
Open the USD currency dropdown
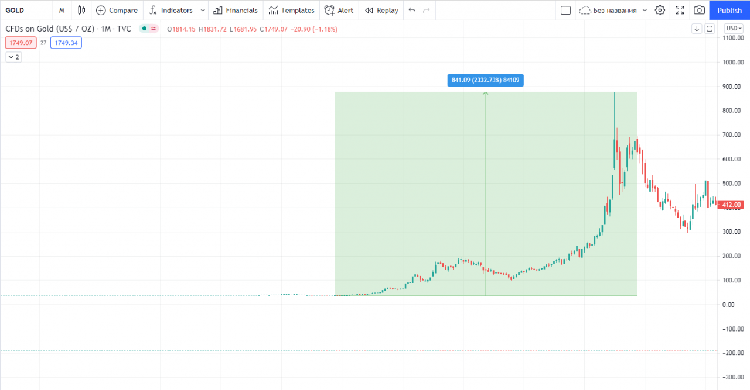coord(734,28)
